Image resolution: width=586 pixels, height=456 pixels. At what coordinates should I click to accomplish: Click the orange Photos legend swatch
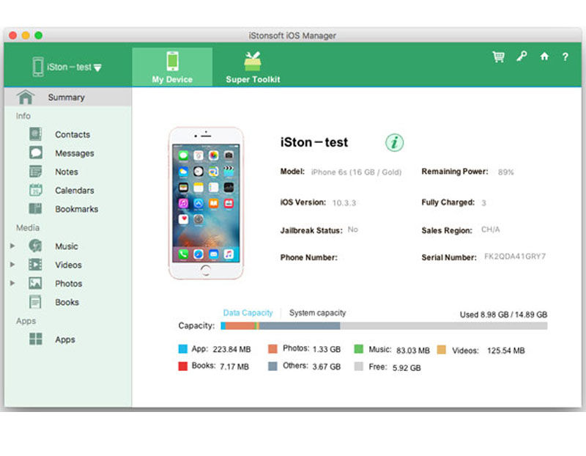[272, 349]
